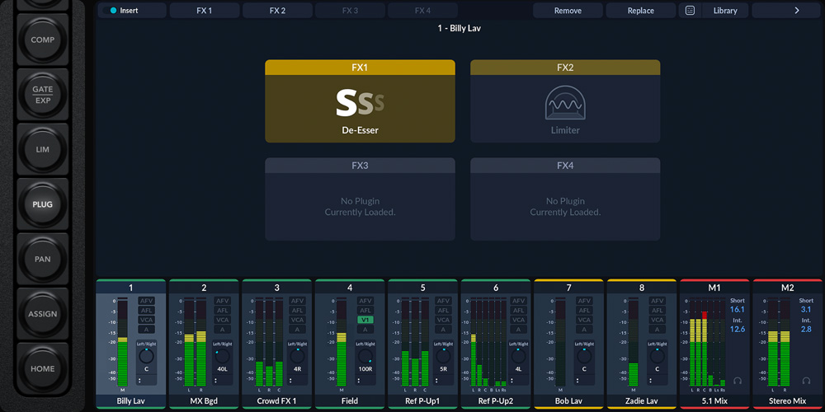Click the Field channel name
825x412 pixels.
coord(350,401)
